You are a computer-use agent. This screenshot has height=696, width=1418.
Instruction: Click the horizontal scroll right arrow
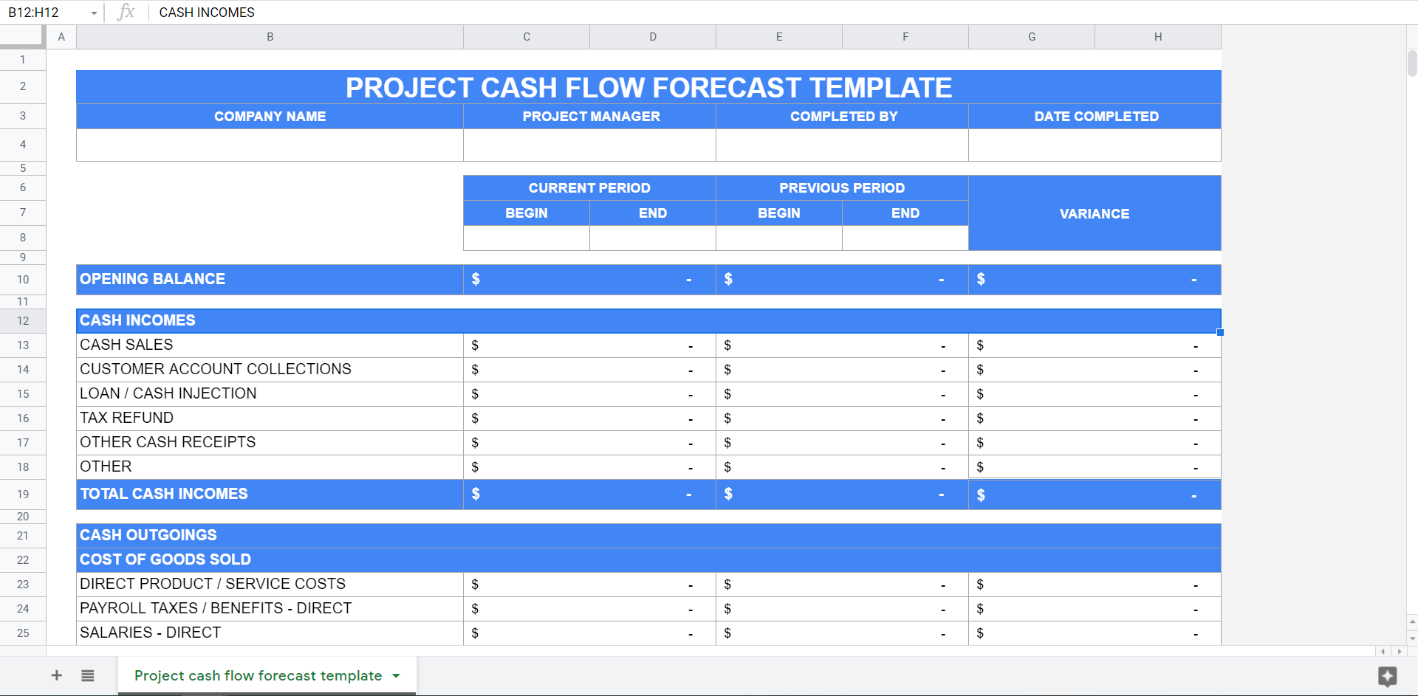1400,651
